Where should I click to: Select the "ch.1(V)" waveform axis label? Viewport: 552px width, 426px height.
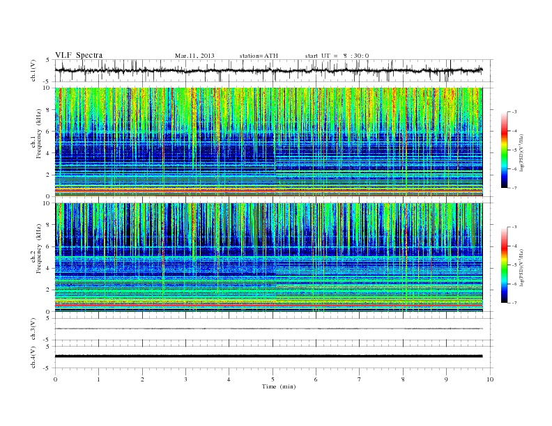pos(33,70)
